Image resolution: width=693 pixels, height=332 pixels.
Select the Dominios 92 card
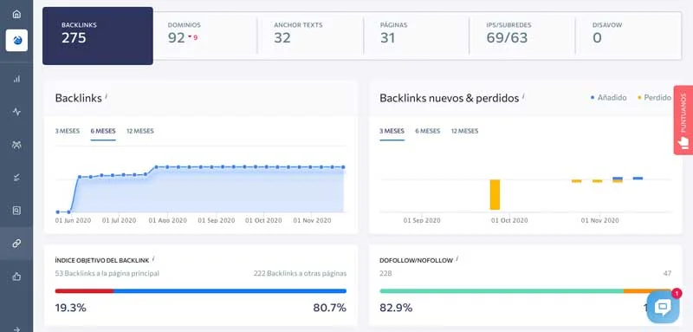click(205, 36)
